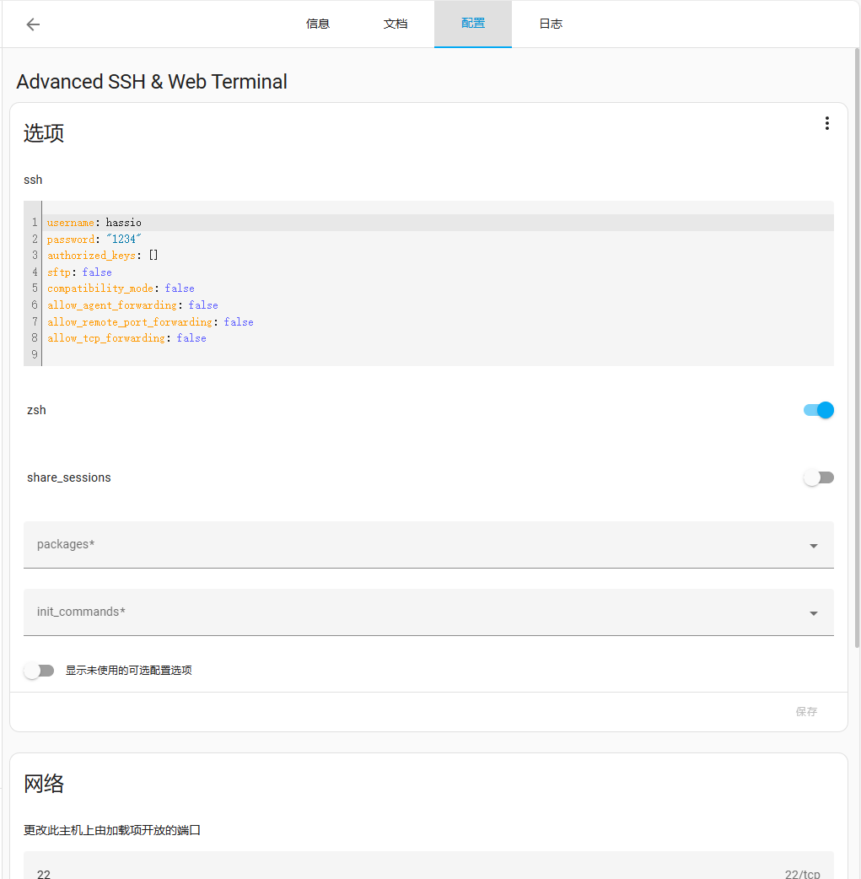
Task: Select the 配置 tab
Action: click(x=473, y=24)
